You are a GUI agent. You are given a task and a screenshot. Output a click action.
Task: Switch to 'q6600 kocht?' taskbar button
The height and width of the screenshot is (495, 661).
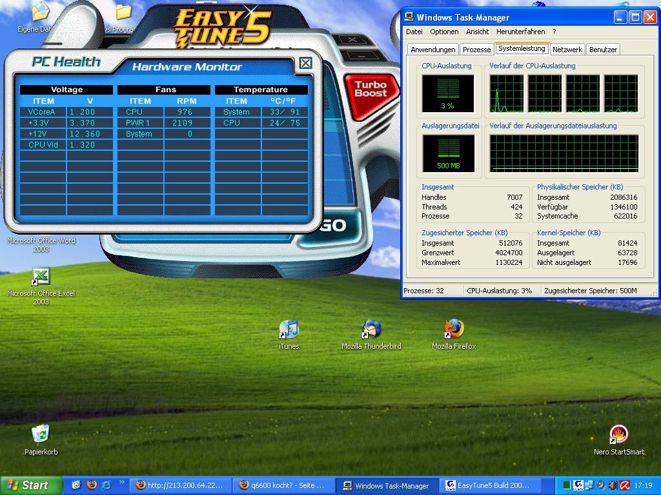pyautogui.click(x=284, y=485)
